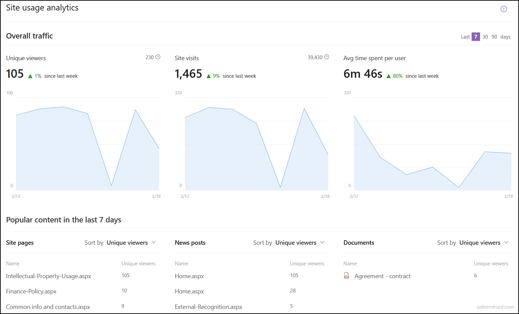Open Sort by dropdown for Site pages
This screenshot has width=519, height=314.
(132, 242)
